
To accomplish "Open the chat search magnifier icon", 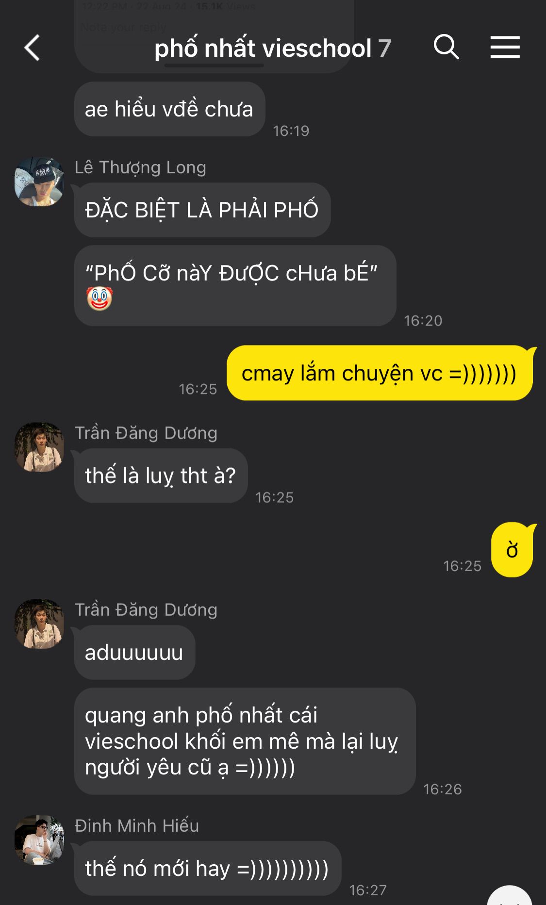I will click(x=446, y=47).
